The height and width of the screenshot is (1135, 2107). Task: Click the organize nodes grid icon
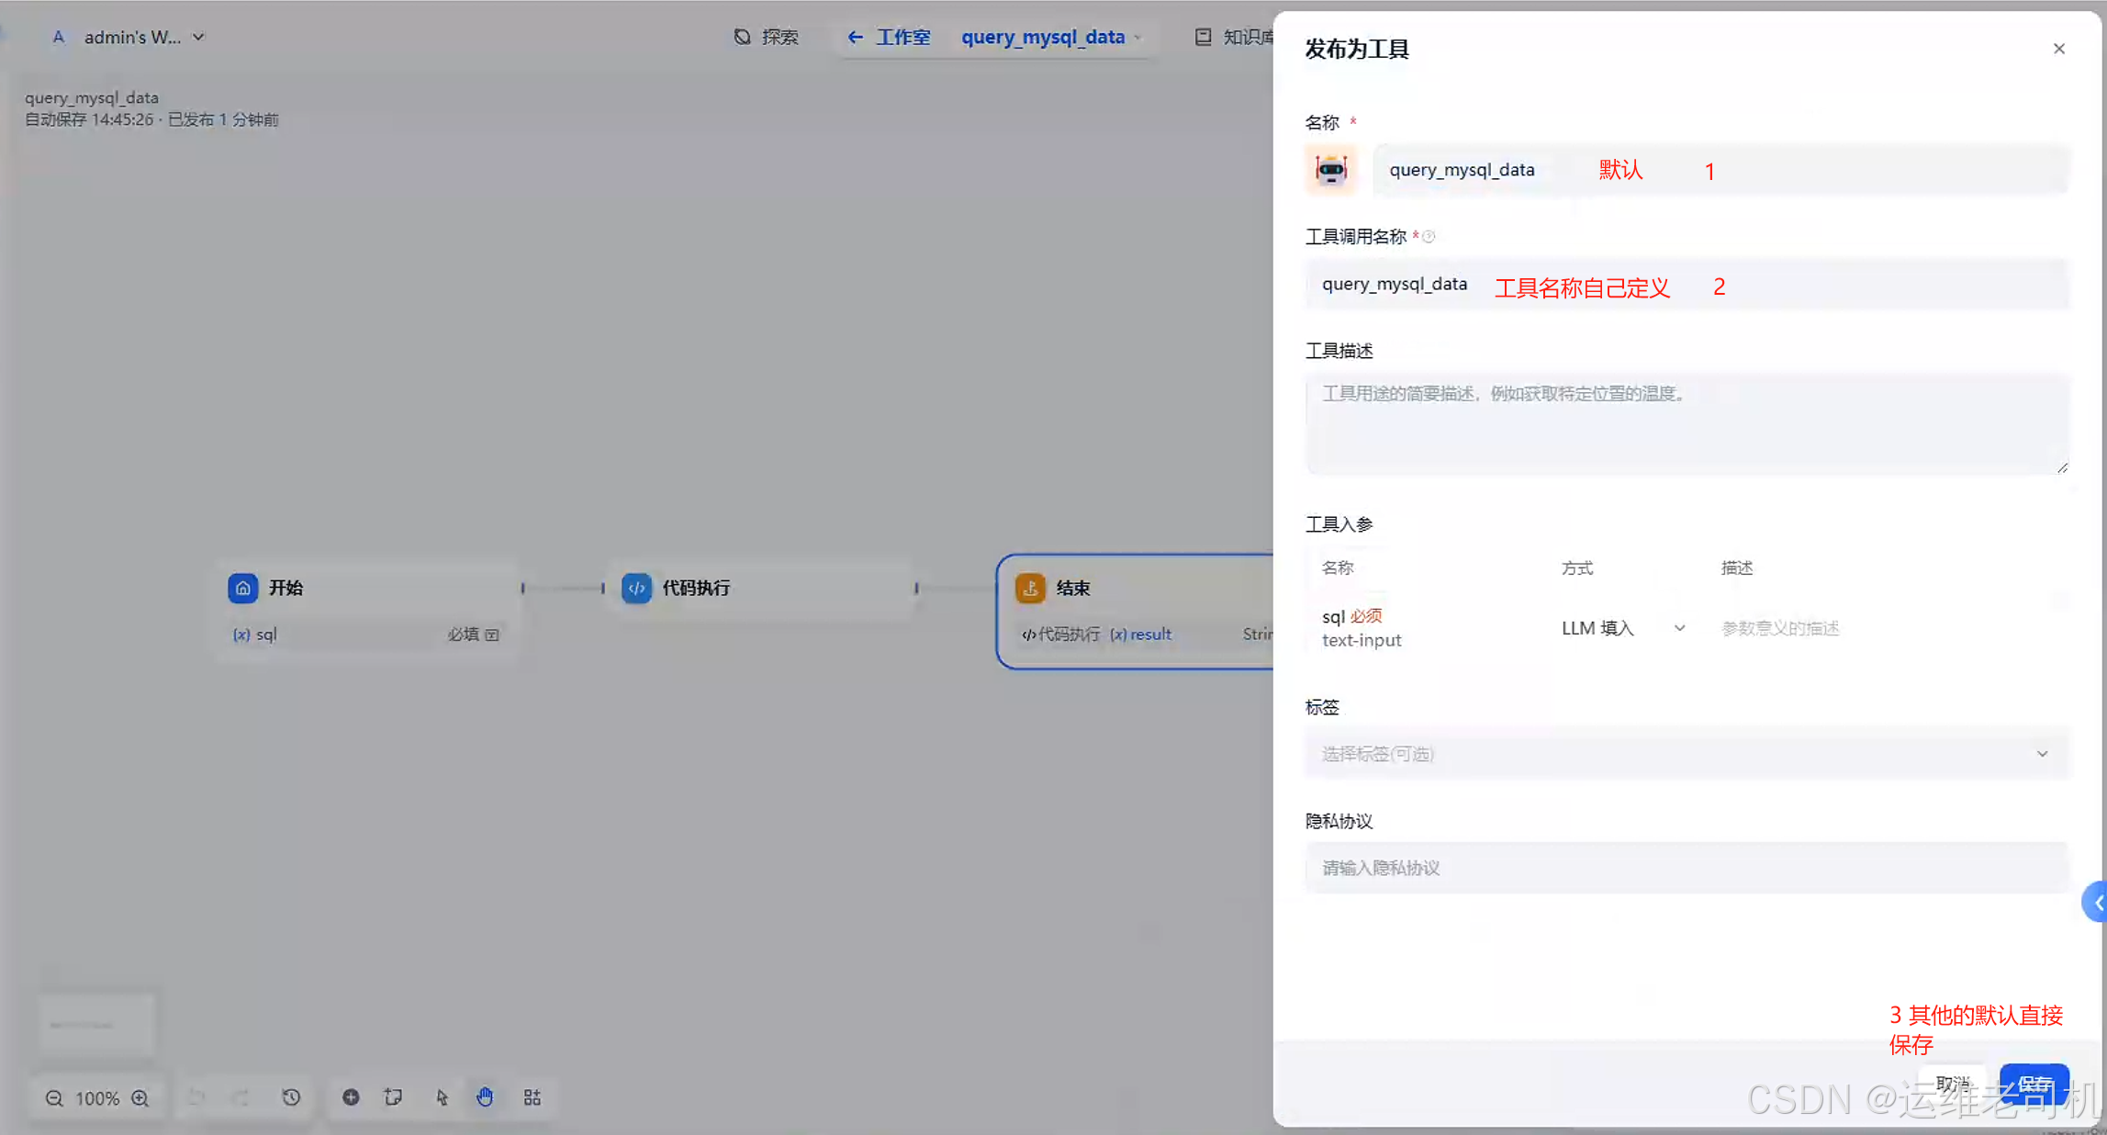(x=532, y=1097)
